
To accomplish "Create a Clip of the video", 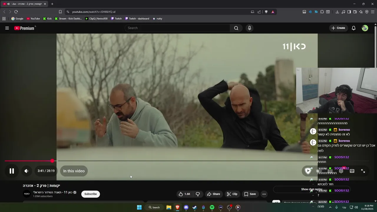I will 232,194.
